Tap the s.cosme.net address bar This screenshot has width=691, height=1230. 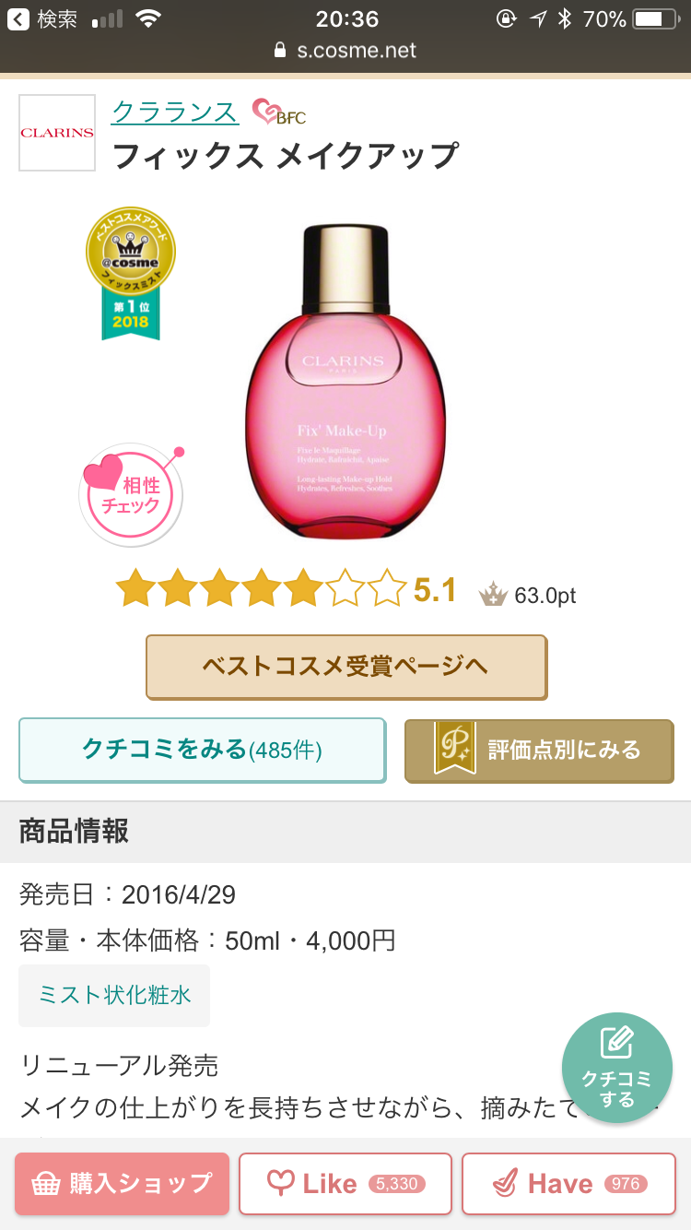click(345, 50)
